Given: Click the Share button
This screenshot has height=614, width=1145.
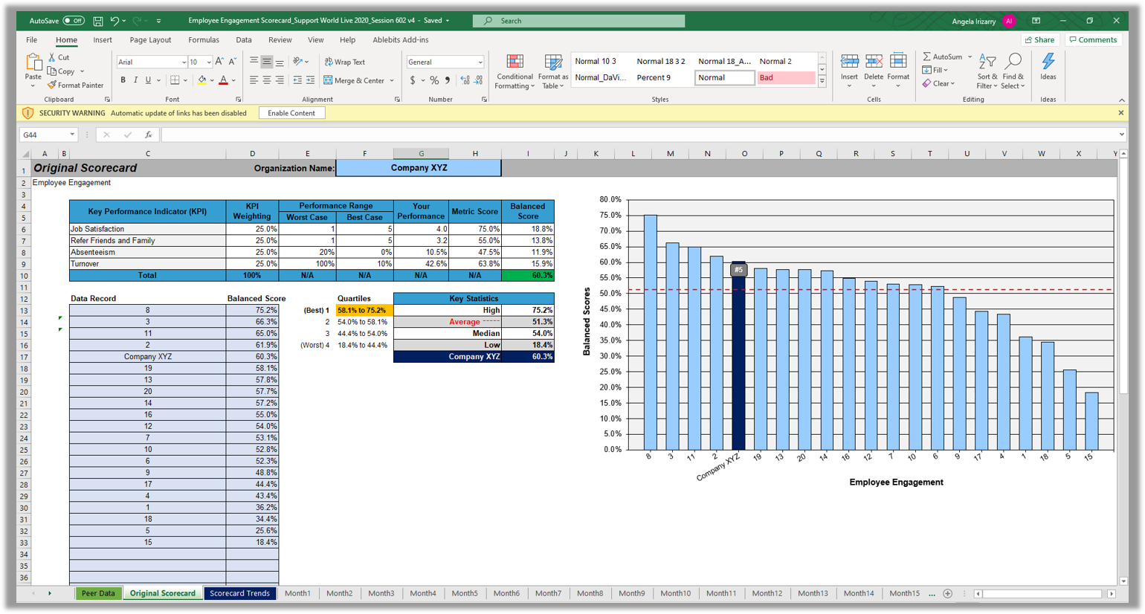Looking at the screenshot, I should (1039, 40).
